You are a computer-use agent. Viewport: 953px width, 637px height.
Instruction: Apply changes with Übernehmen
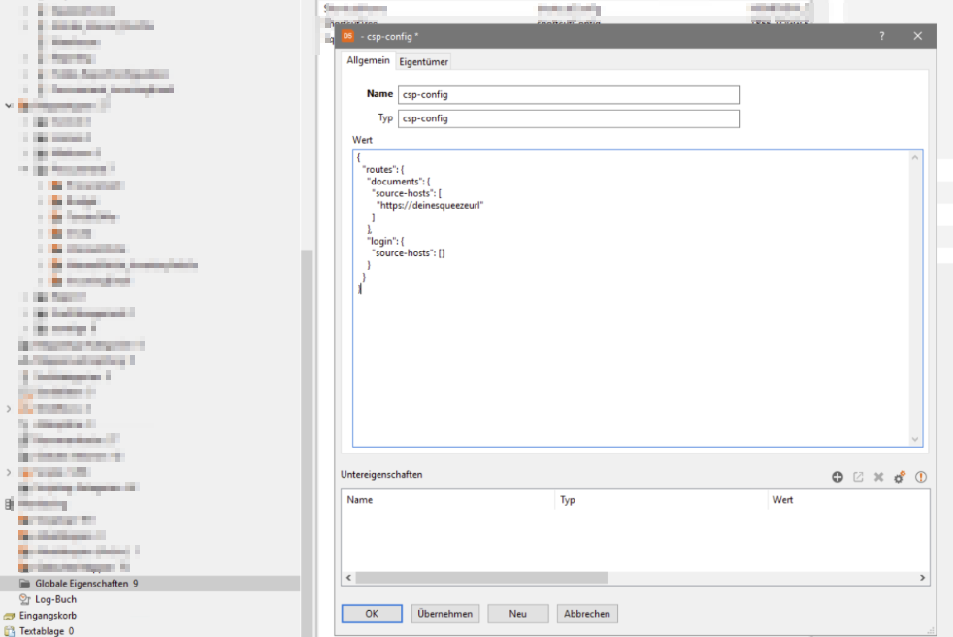444,614
